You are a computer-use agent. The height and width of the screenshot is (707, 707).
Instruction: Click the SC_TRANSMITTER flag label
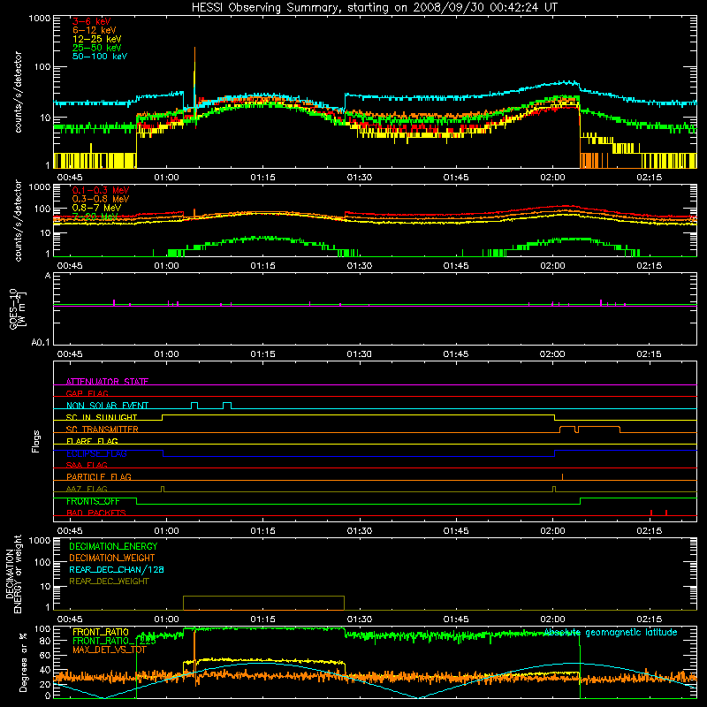coord(102,429)
